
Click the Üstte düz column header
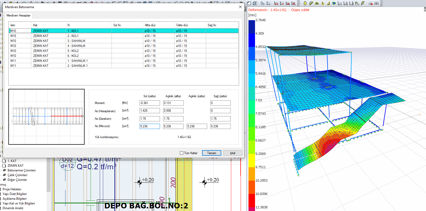[x=190, y=25]
